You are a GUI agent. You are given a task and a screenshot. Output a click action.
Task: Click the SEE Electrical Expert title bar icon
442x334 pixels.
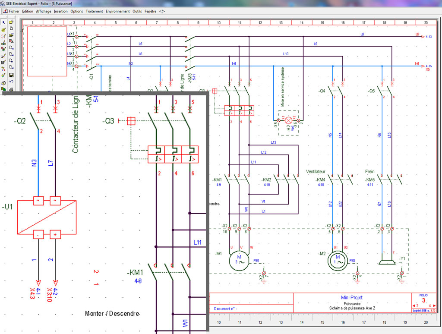point(3,3)
